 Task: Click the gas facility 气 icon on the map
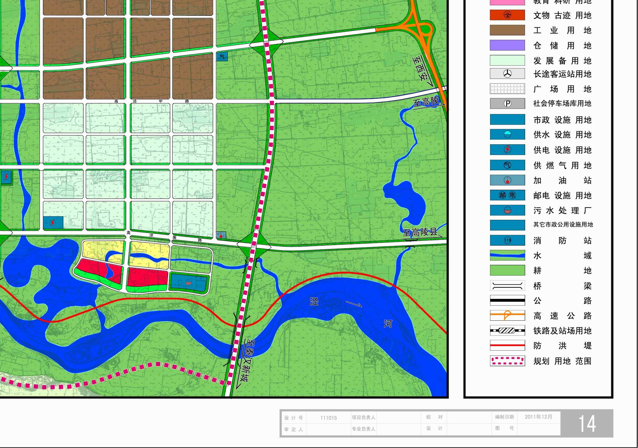pos(222,57)
